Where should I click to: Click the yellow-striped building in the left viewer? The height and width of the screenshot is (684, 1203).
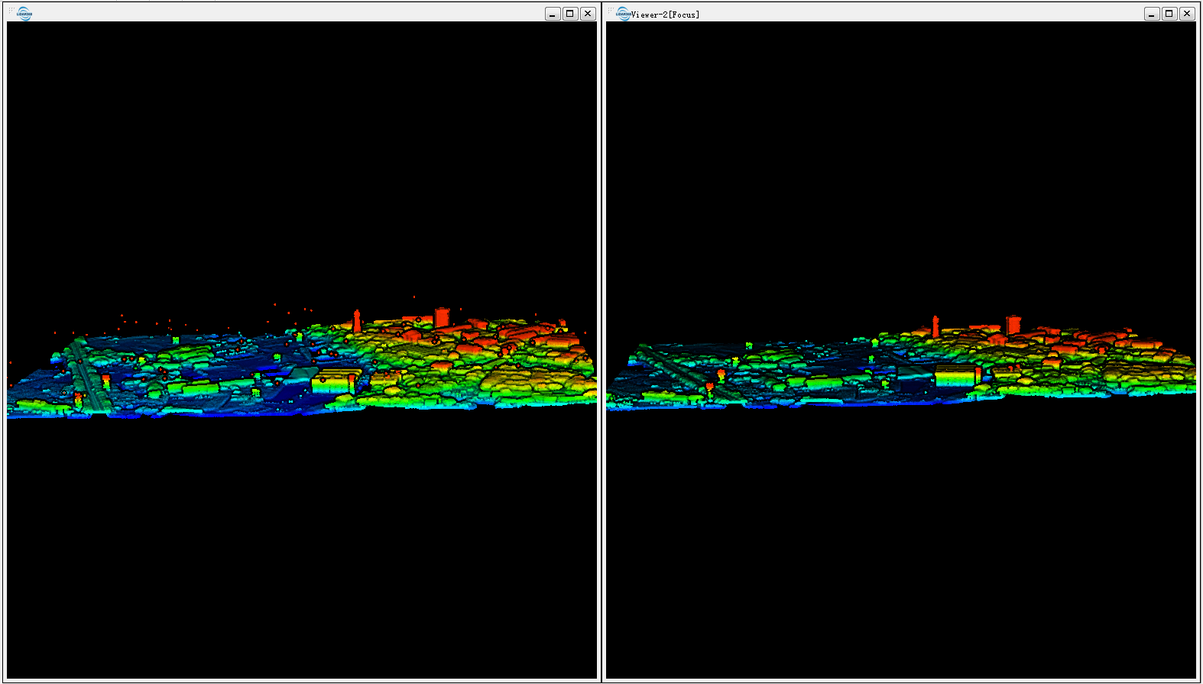point(335,381)
